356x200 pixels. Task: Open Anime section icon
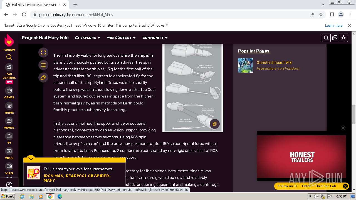tap(9, 106)
